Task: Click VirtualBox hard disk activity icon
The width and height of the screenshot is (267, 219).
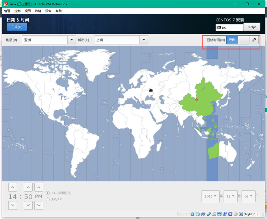Action: (193, 214)
